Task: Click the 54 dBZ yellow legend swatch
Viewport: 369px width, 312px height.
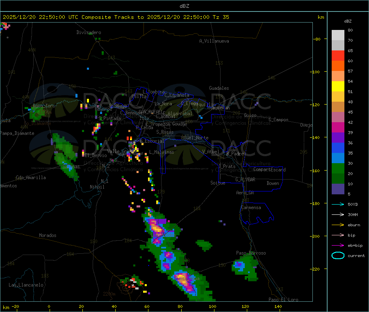Action: pyautogui.click(x=338, y=87)
